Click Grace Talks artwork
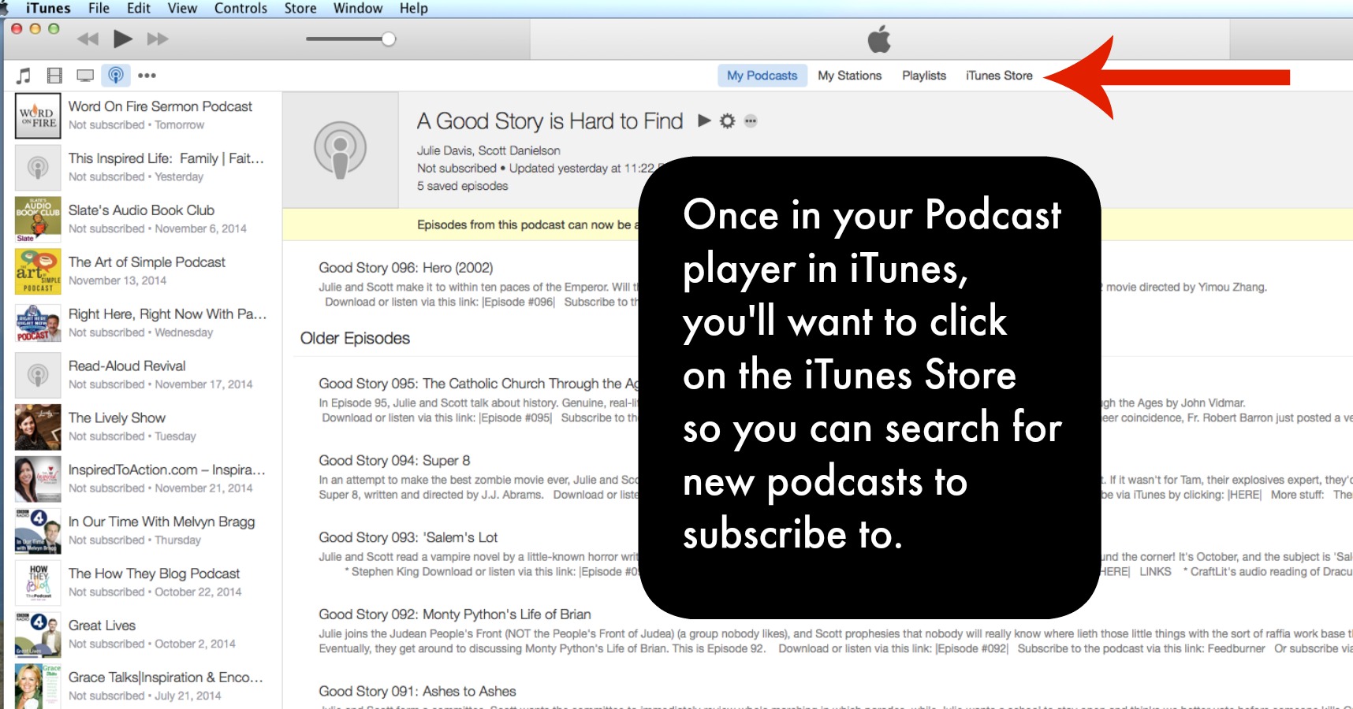 (38, 686)
